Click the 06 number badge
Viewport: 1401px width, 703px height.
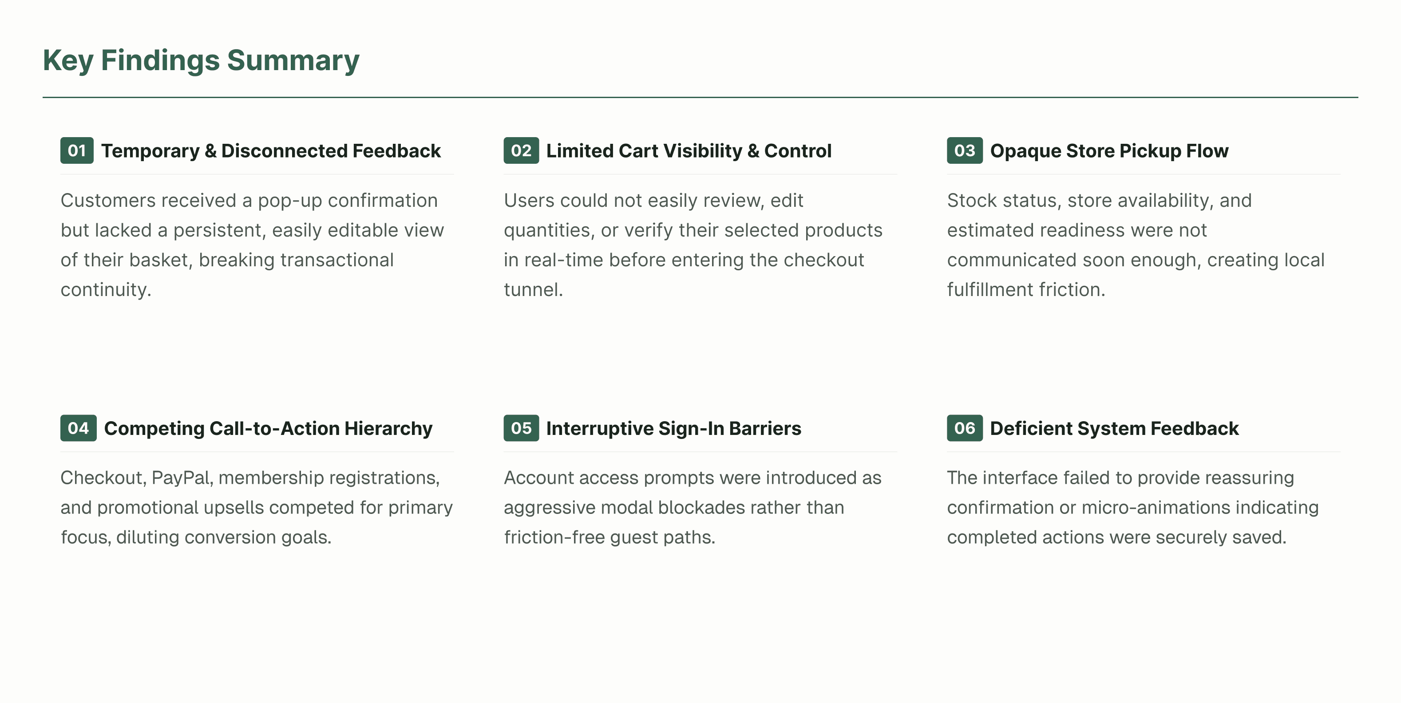[x=965, y=428]
